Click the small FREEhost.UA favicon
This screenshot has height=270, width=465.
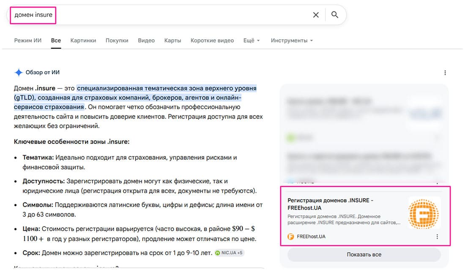291,237
